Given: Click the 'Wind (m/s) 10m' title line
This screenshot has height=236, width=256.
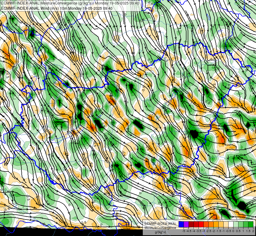Looking at the screenshot, I should (56, 8).
